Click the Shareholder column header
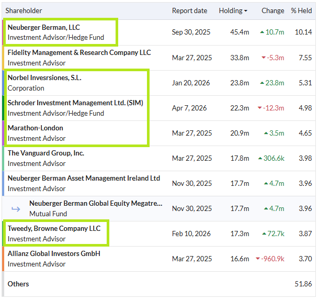 pos(24,11)
